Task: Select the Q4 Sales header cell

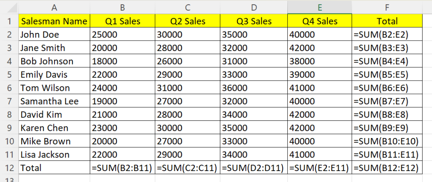Action: 319,21
